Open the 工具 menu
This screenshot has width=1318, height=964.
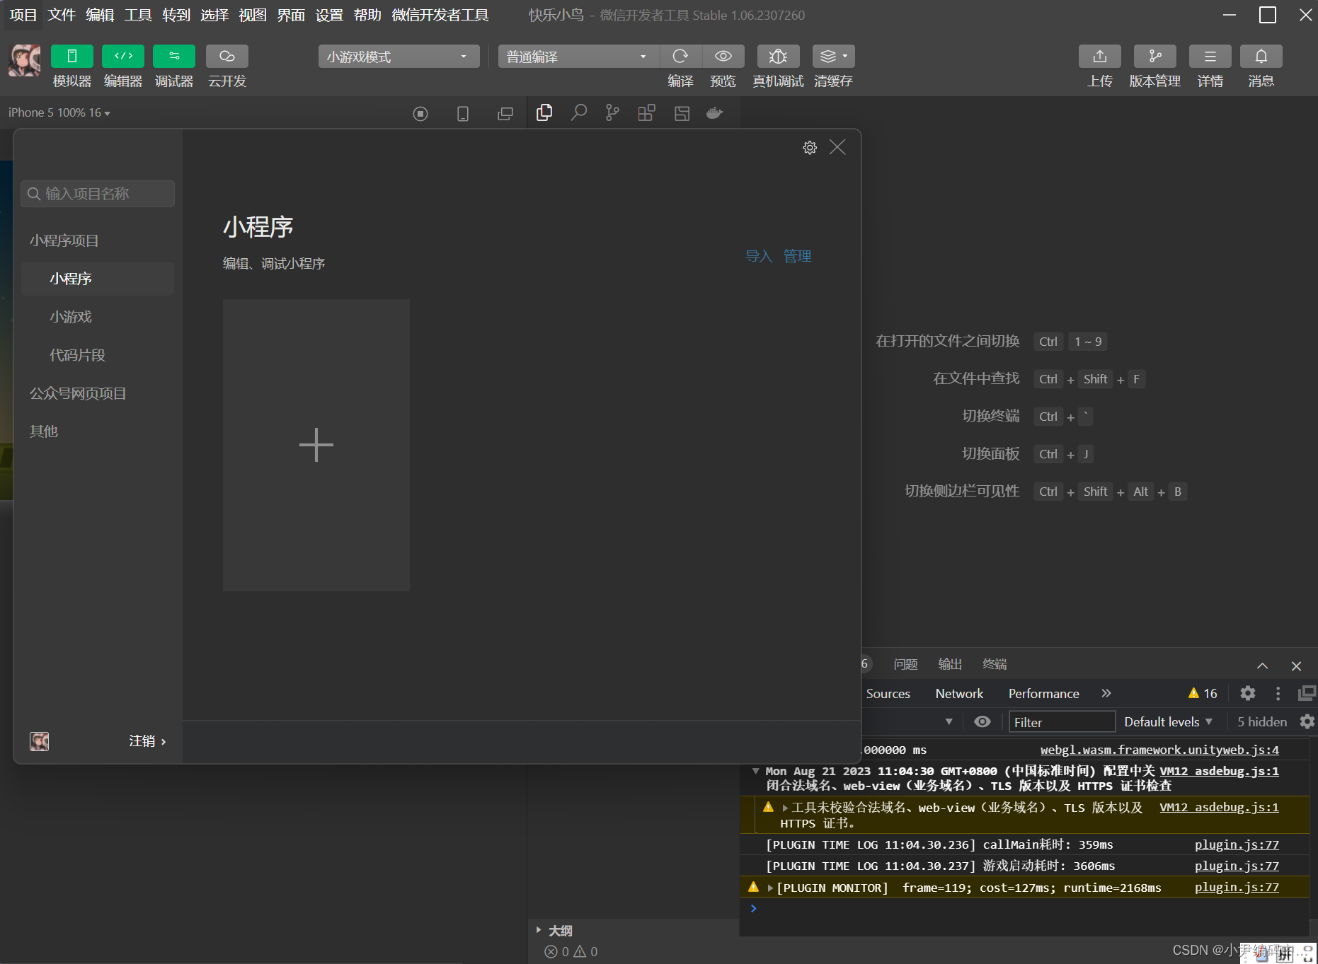click(138, 15)
